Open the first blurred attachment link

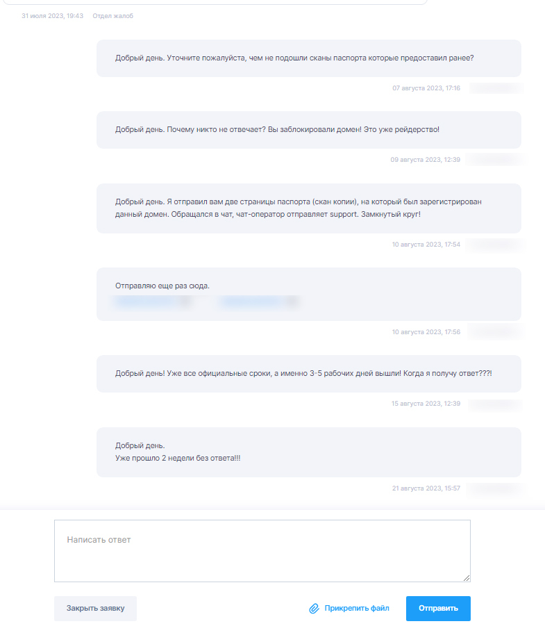click(153, 301)
